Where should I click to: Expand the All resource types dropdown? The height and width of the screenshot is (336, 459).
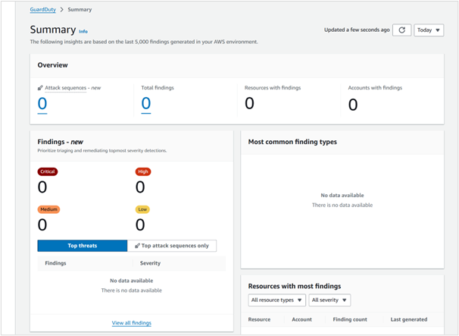276,300
